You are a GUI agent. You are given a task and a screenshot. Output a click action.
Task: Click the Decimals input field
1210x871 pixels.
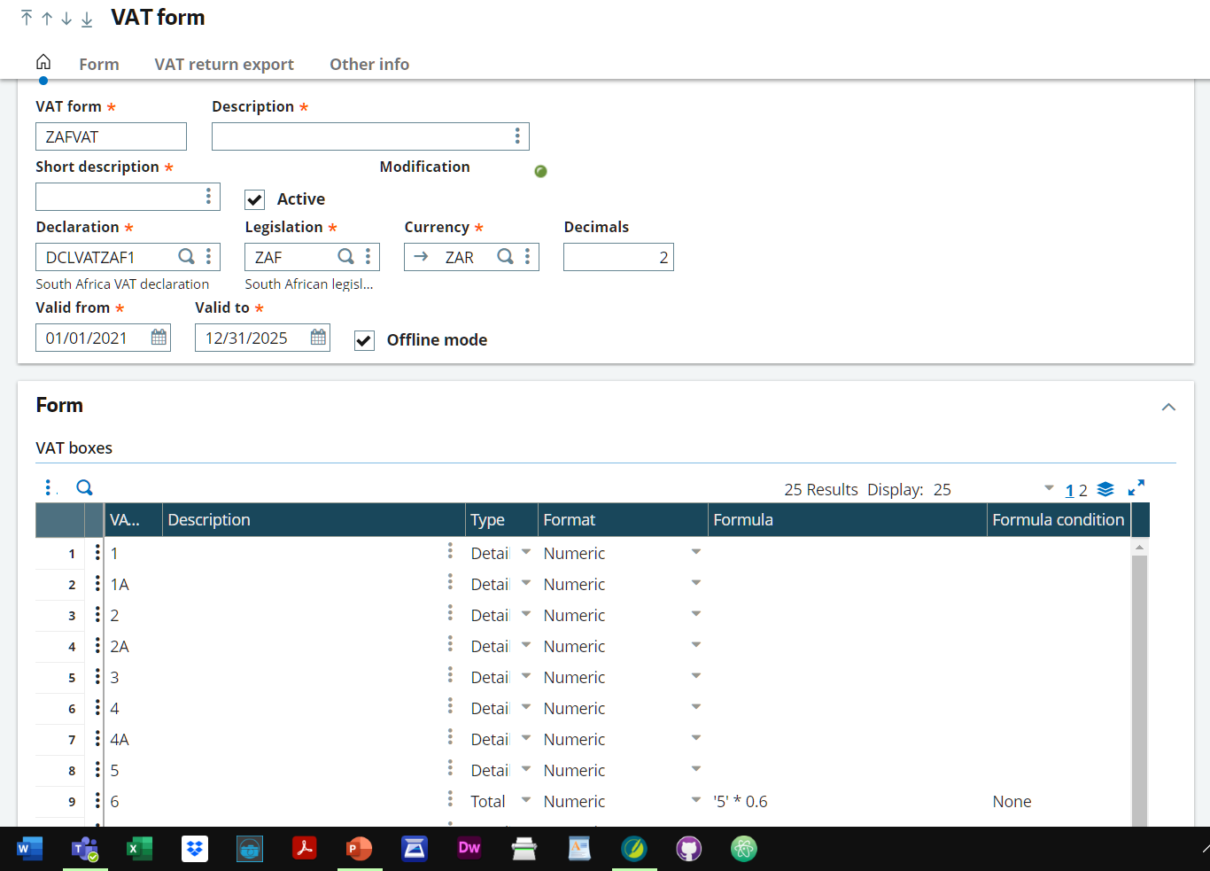[618, 257]
